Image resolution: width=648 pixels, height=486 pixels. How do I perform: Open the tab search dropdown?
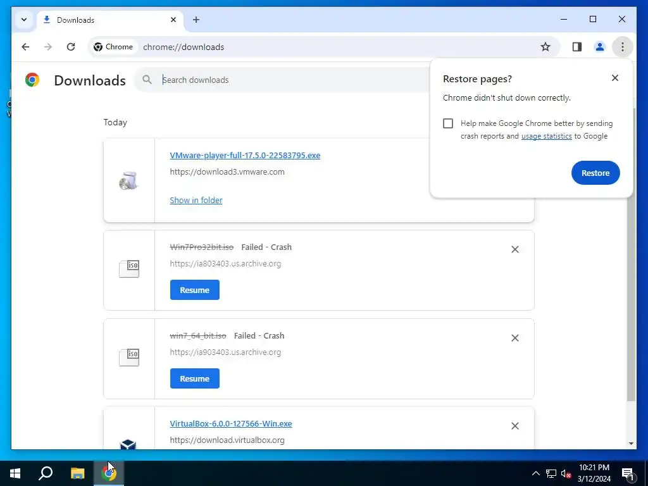tap(24, 20)
